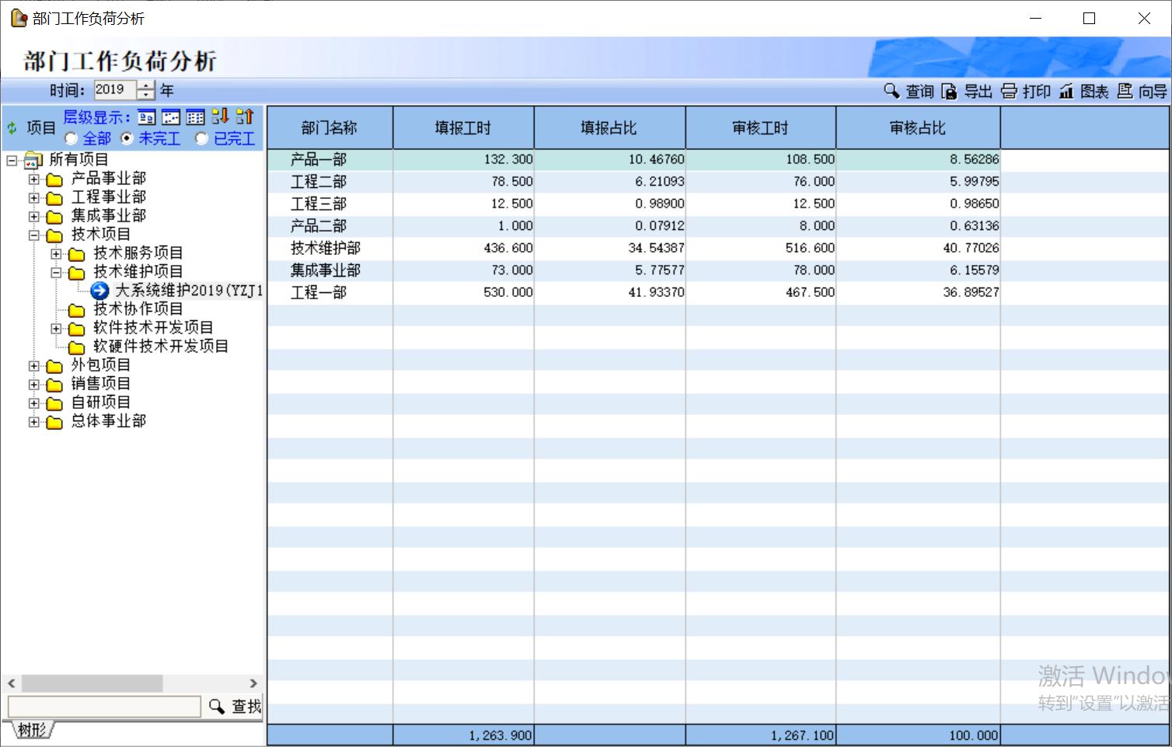Screen dimensions: 1172x747
Task: Expand the 产品事业部 folder node
Action: (33, 180)
